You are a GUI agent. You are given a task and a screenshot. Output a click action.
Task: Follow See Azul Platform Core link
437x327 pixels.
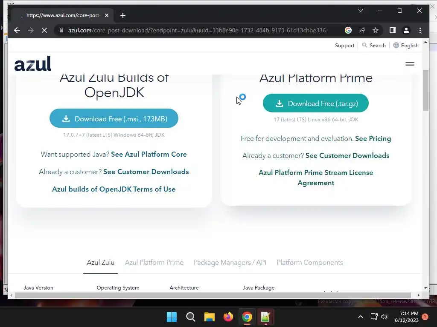coord(149,154)
